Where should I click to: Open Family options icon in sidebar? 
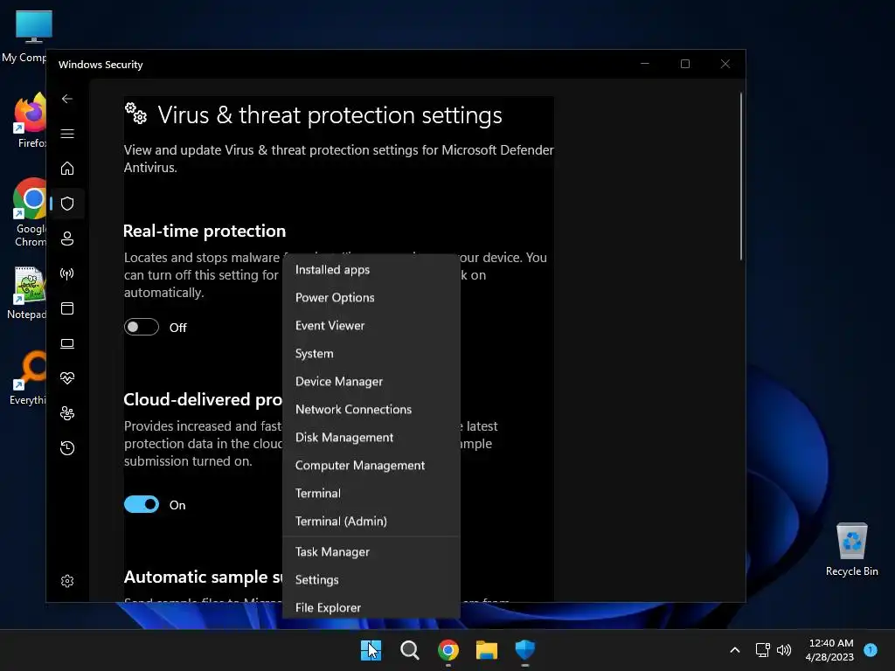[x=67, y=413]
